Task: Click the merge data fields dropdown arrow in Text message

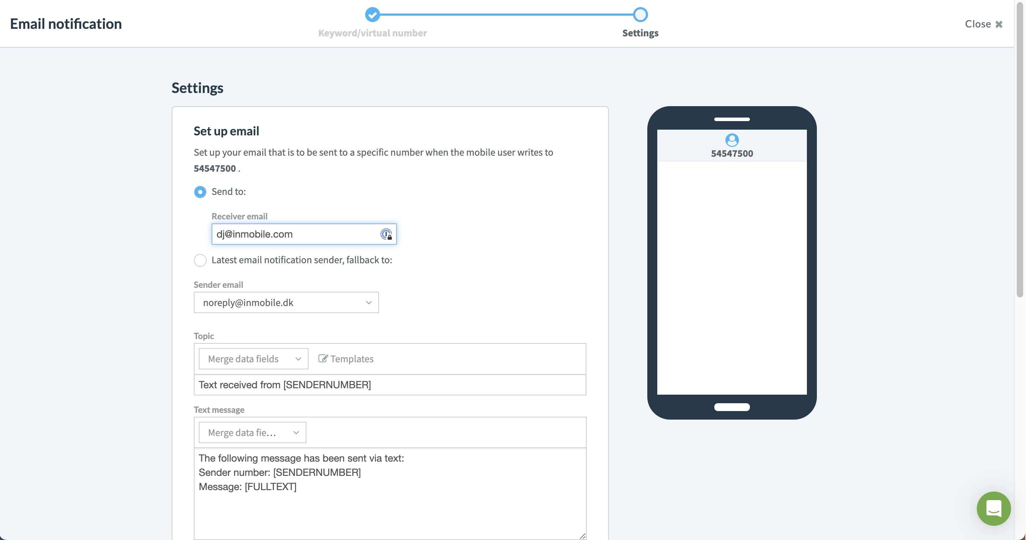Action: (x=296, y=431)
